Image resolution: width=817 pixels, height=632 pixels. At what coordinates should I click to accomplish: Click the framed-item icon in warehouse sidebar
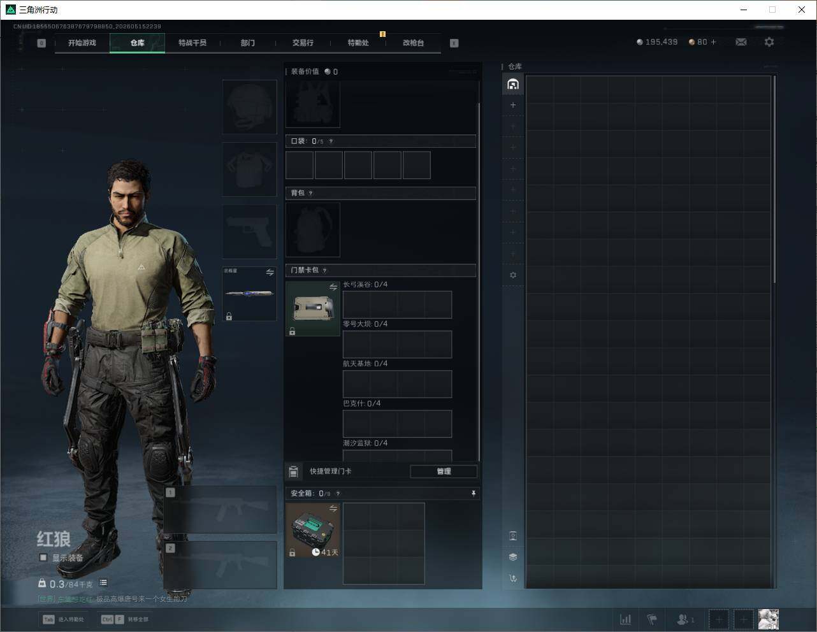[x=513, y=536]
